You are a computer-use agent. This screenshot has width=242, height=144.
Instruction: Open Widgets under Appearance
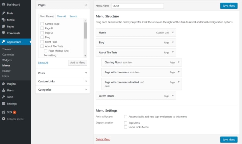pos(7,60)
